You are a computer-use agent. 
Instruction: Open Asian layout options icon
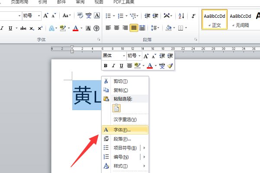pos(167,16)
